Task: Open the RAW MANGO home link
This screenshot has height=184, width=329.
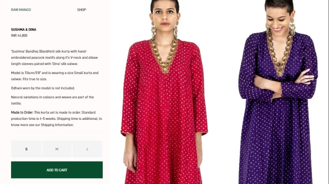Action: click(x=21, y=10)
